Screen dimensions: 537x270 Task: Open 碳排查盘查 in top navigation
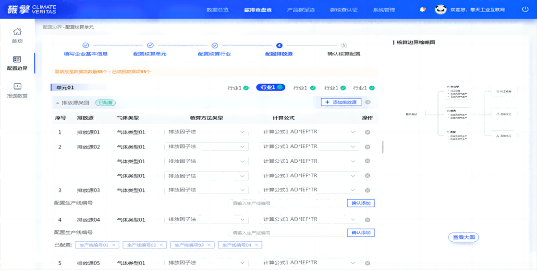(x=258, y=10)
